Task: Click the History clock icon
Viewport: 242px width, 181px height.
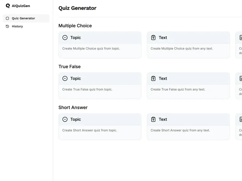Action: click(8, 27)
